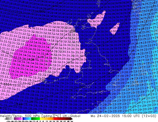Select the bright magenta legend swatch
Screen dimensions: 158x122
pyautogui.click(x=20, y=119)
